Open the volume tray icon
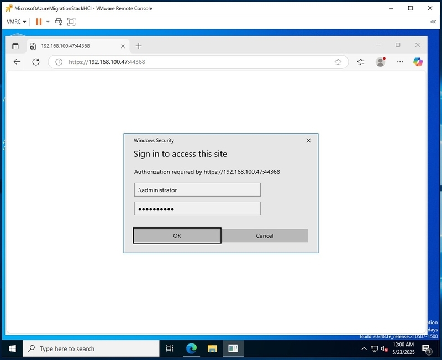The width and height of the screenshot is (442, 360). tap(384, 349)
